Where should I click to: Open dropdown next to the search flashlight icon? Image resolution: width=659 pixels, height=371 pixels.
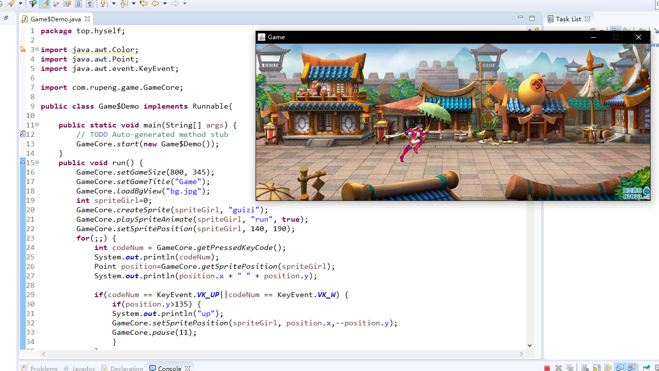point(20,3)
